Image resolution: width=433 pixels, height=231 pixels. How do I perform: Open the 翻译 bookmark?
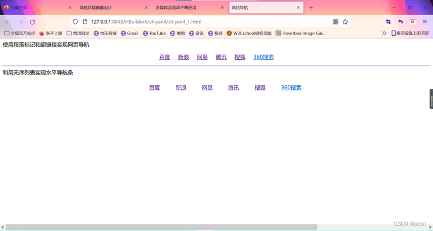pyautogui.click(x=215, y=33)
